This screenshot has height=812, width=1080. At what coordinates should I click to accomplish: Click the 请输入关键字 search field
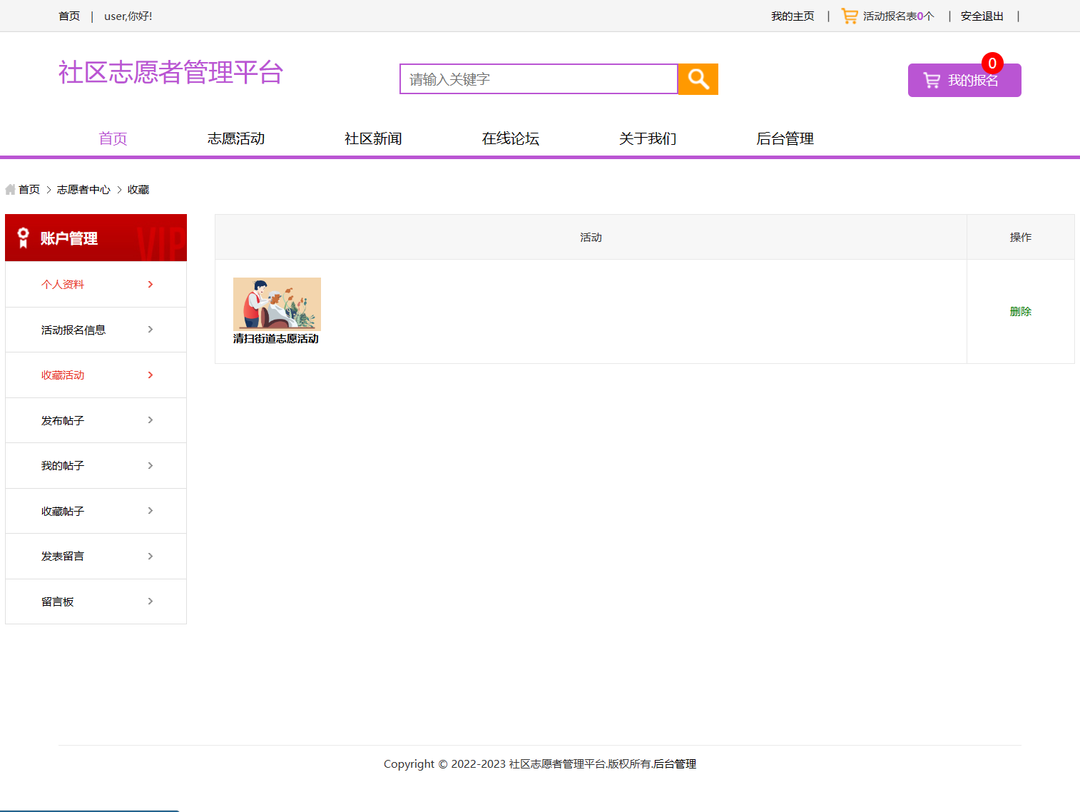tap(538, 79)
